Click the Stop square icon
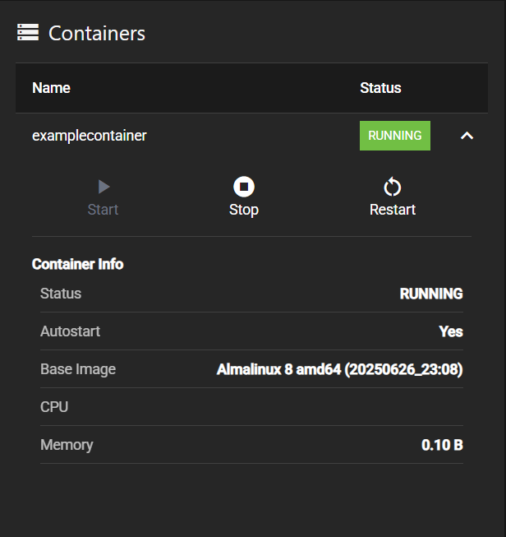Image resolution: width=506 pixels, height=537 pixels. (244, 187)
